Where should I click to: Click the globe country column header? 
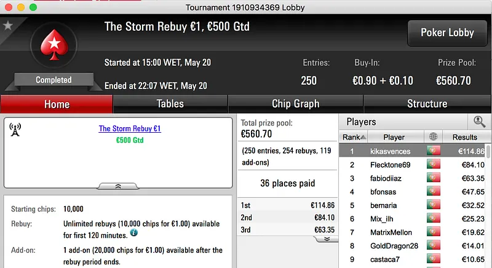pyautogui.click(x=433, y=137)
